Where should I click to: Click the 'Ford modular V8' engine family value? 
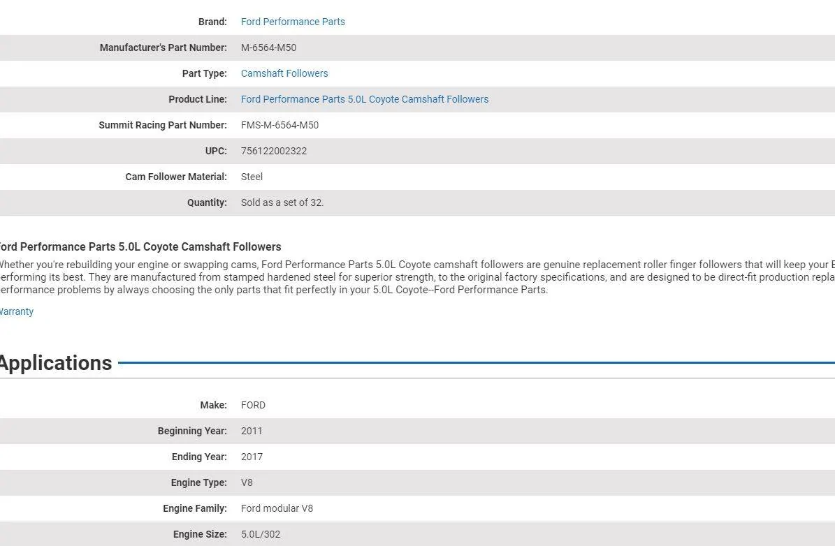tap(277, 509)
